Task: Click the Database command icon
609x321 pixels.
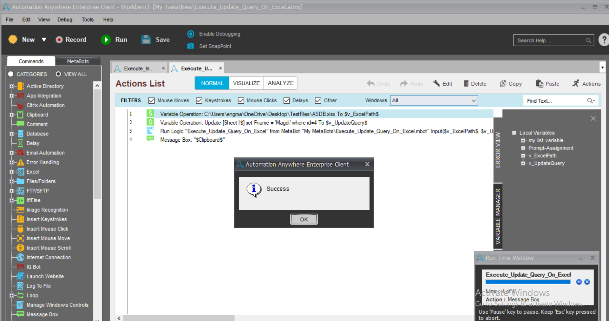Action: point(21,134)
